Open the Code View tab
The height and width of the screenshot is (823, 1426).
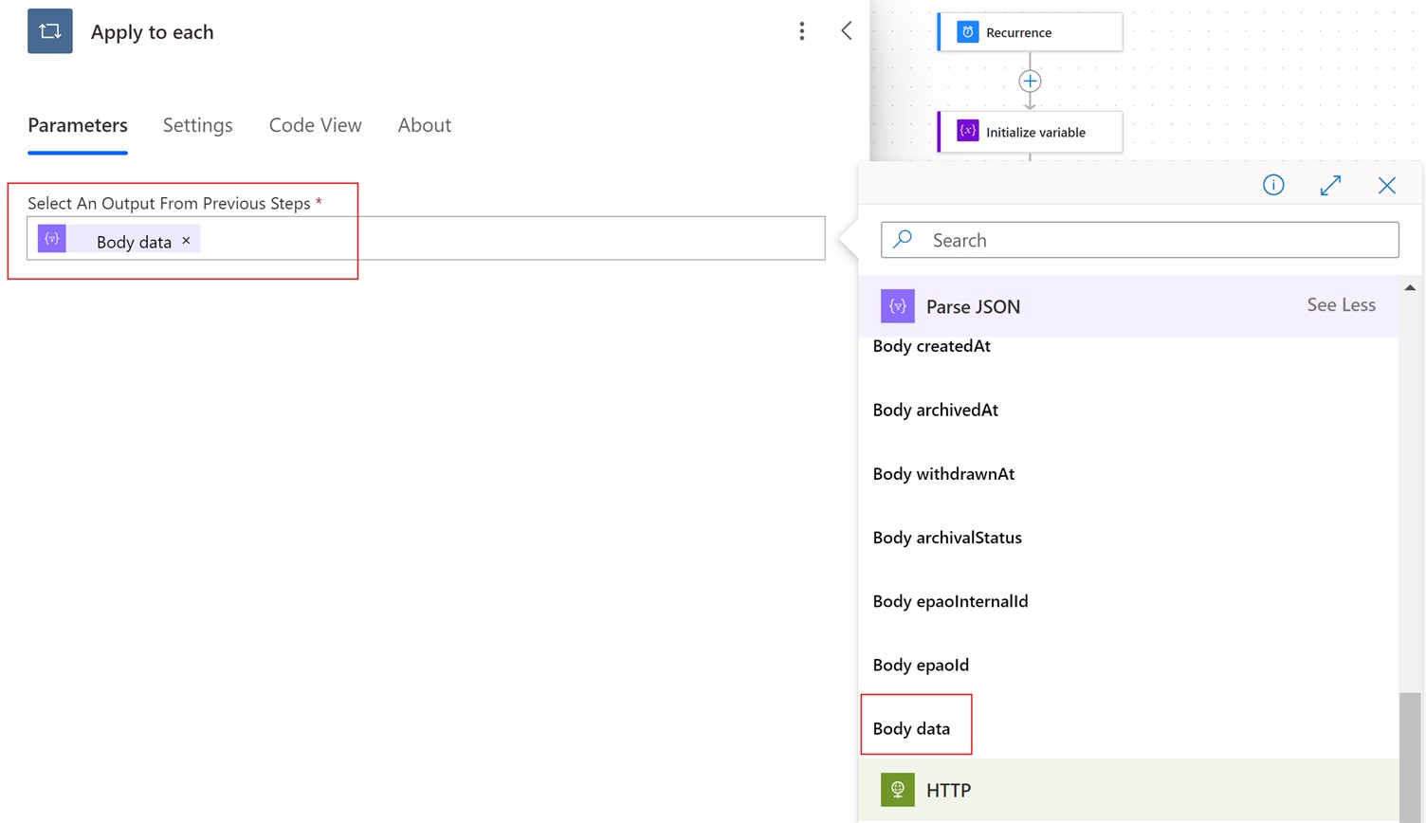point(316,125)
